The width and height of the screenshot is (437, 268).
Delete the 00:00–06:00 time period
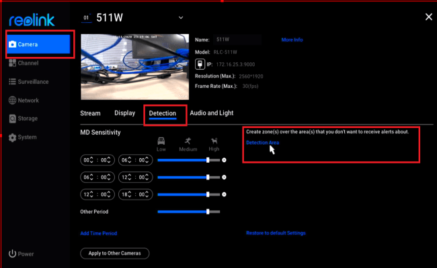(x=224, y=160)
